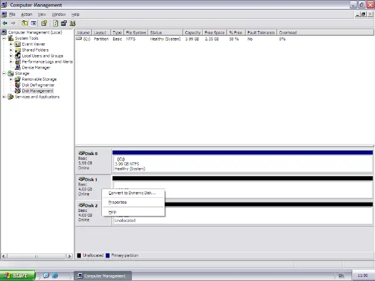Click the System Tools icon
Viewport: 375px width, 281px height.
(11, 38)
